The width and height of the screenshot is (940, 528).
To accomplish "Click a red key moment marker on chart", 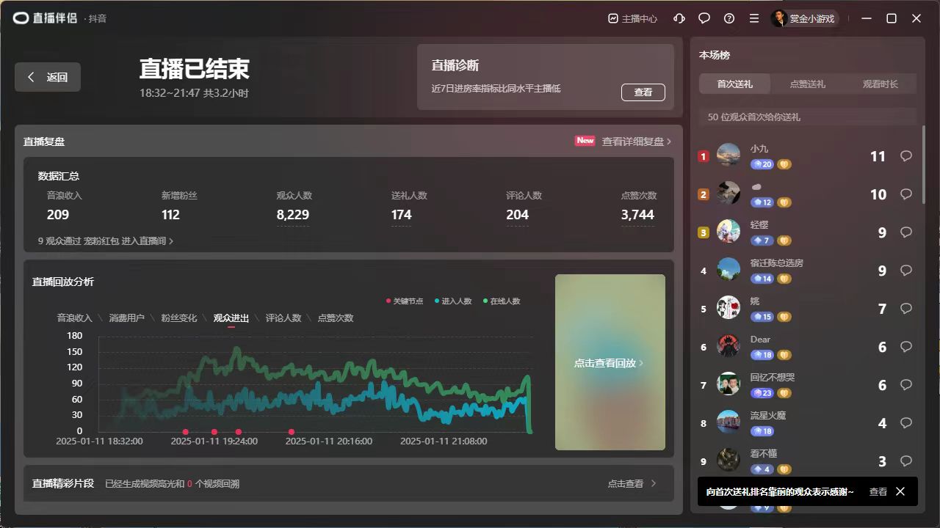I will coord(184,433).
